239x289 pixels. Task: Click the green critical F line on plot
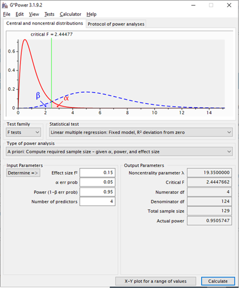52,69
